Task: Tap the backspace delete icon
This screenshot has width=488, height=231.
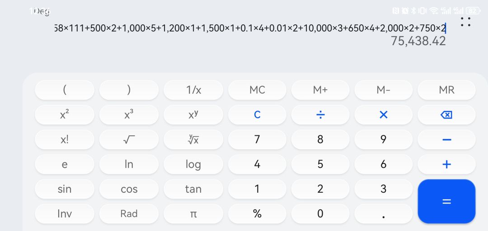Action: (446, 115)
